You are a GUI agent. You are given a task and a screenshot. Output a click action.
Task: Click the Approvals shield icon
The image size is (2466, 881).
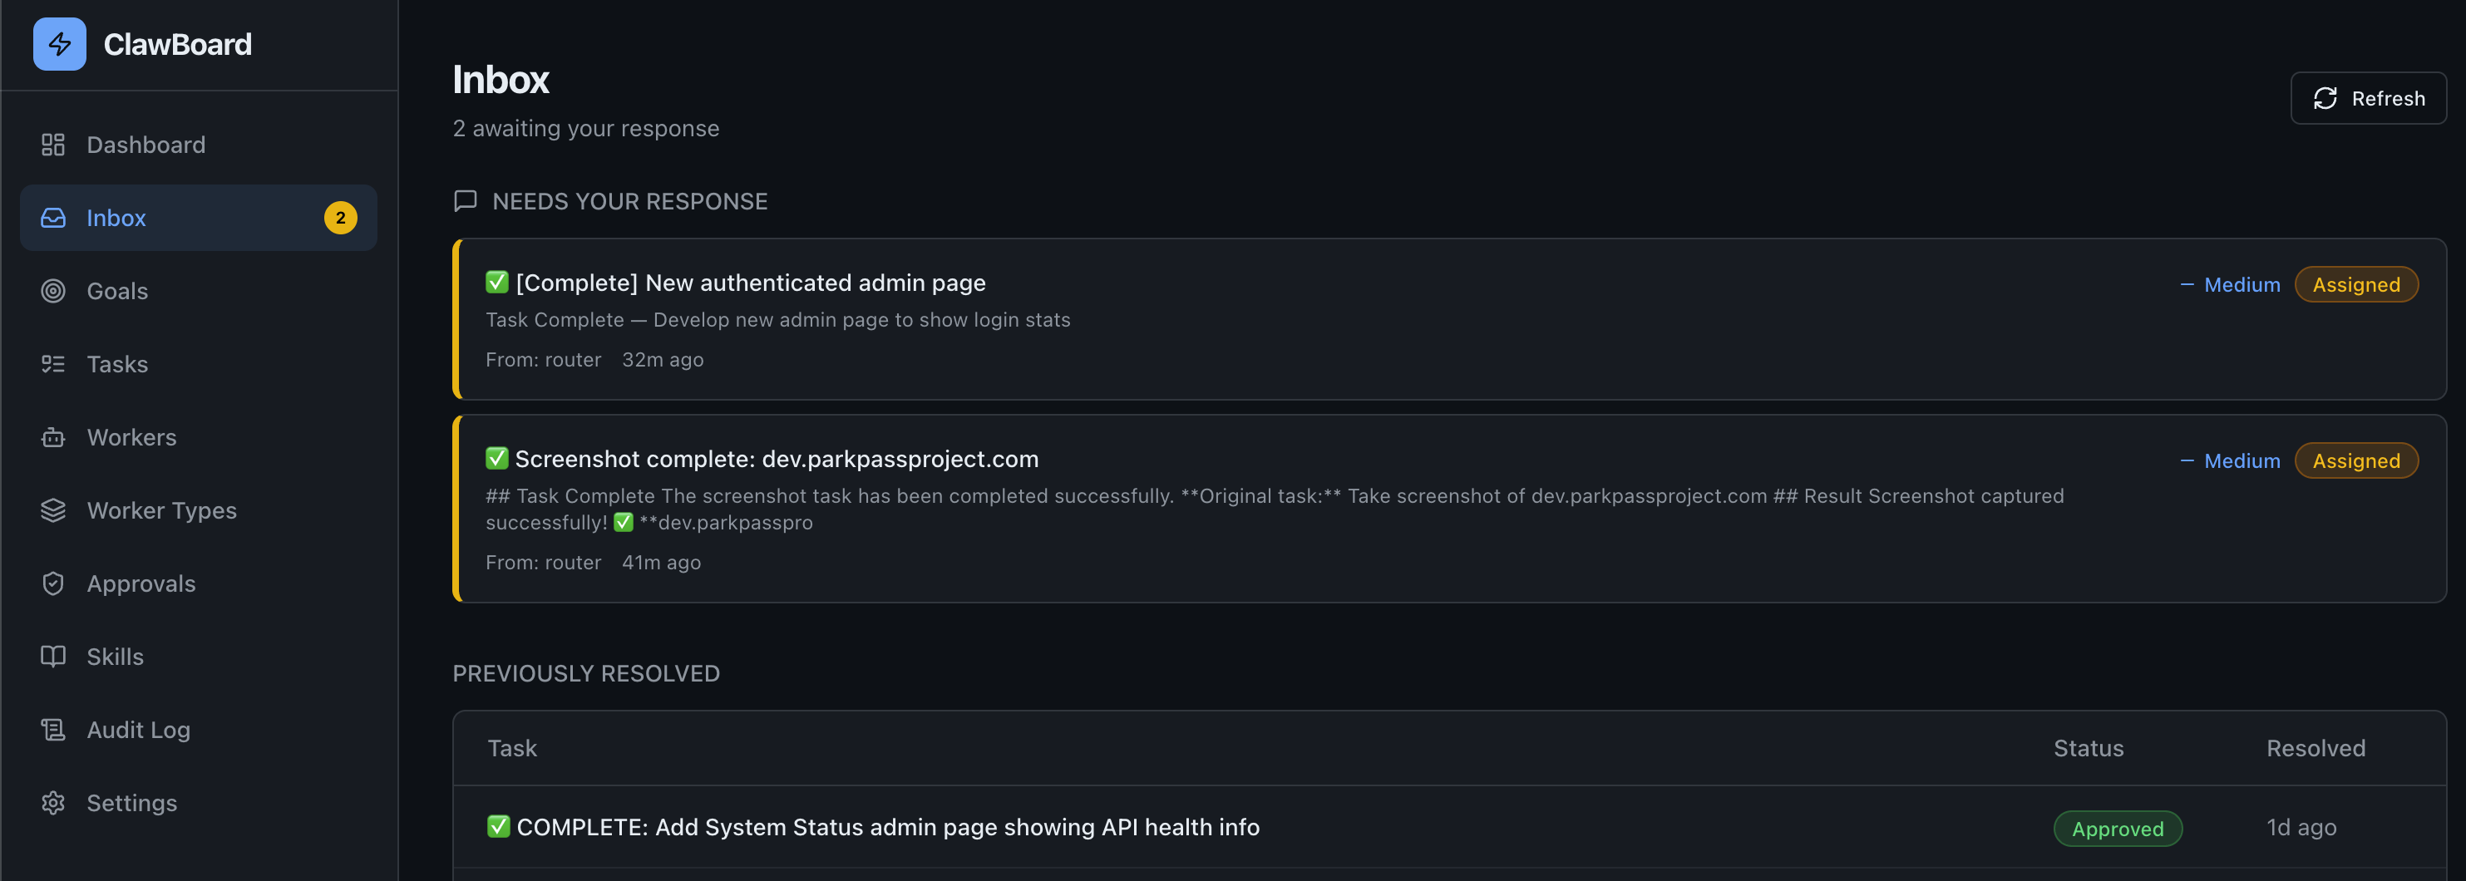(52, 583)
